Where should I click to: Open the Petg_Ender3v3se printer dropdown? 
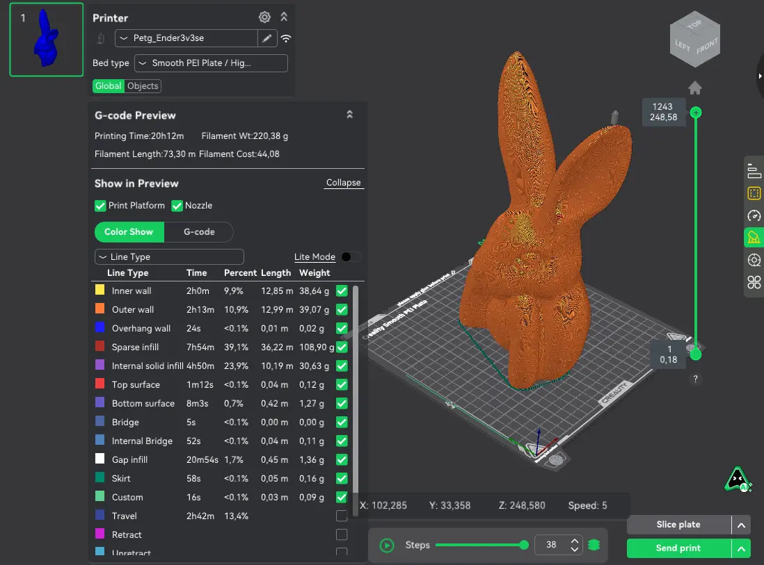(186, 38)
